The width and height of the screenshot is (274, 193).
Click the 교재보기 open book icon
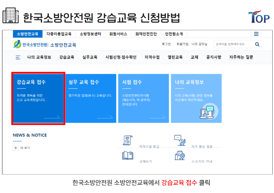(128, 155)
